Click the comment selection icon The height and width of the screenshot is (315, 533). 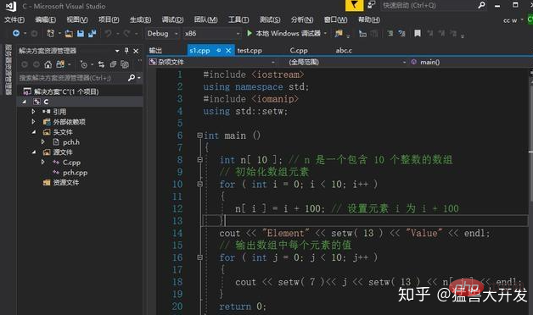[x=390, y=33]
